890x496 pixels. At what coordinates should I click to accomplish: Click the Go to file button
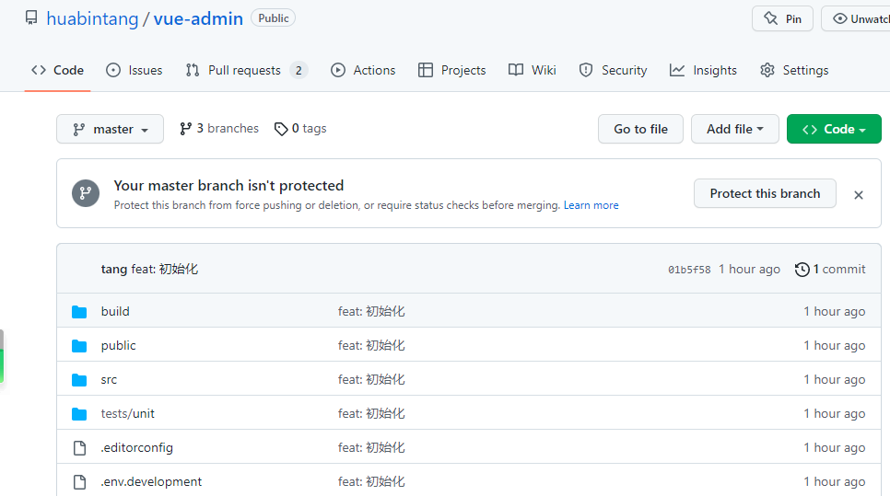tap(641, 129)
